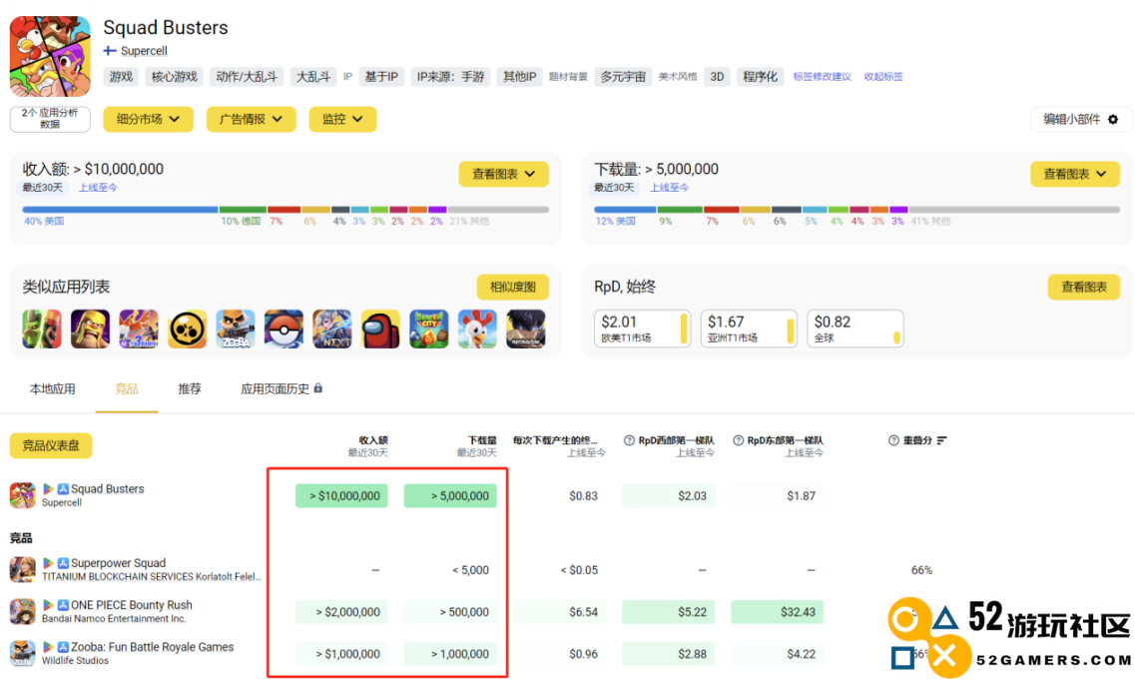Click the 大乱斗 tag
1135x680 pixels.
[x=312, y=77]
